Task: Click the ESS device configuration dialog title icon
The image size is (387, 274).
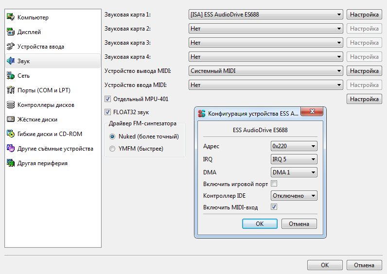Action: click(202, 114)
